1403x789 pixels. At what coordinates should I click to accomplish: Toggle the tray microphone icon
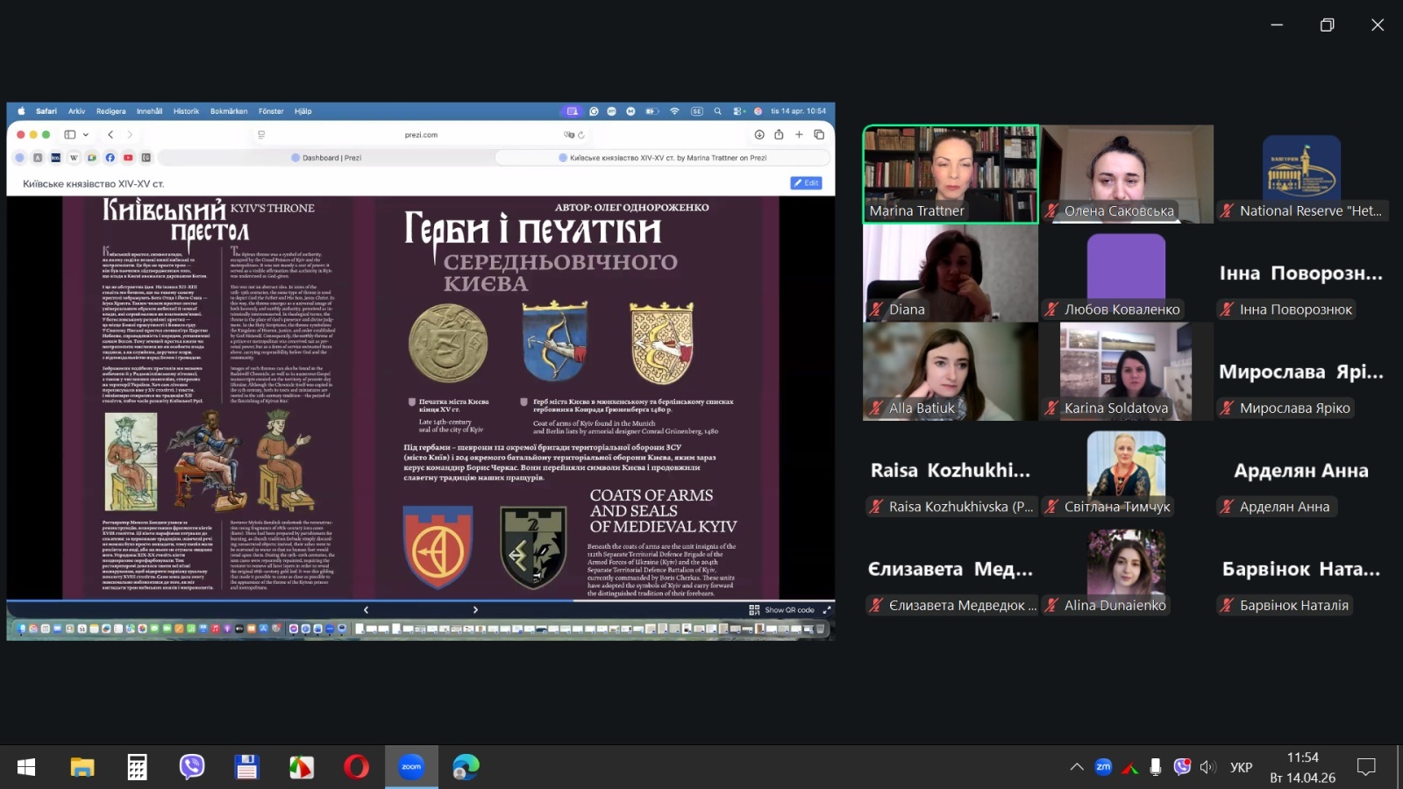tap(1156, 767)
